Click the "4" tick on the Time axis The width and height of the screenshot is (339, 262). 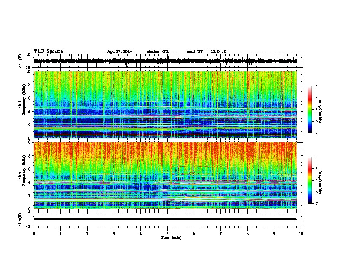click(141, 234)
